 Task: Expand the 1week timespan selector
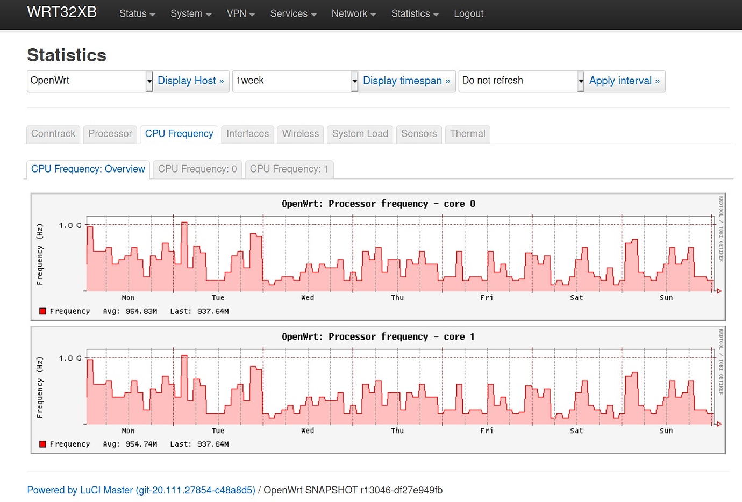point(295,81)
